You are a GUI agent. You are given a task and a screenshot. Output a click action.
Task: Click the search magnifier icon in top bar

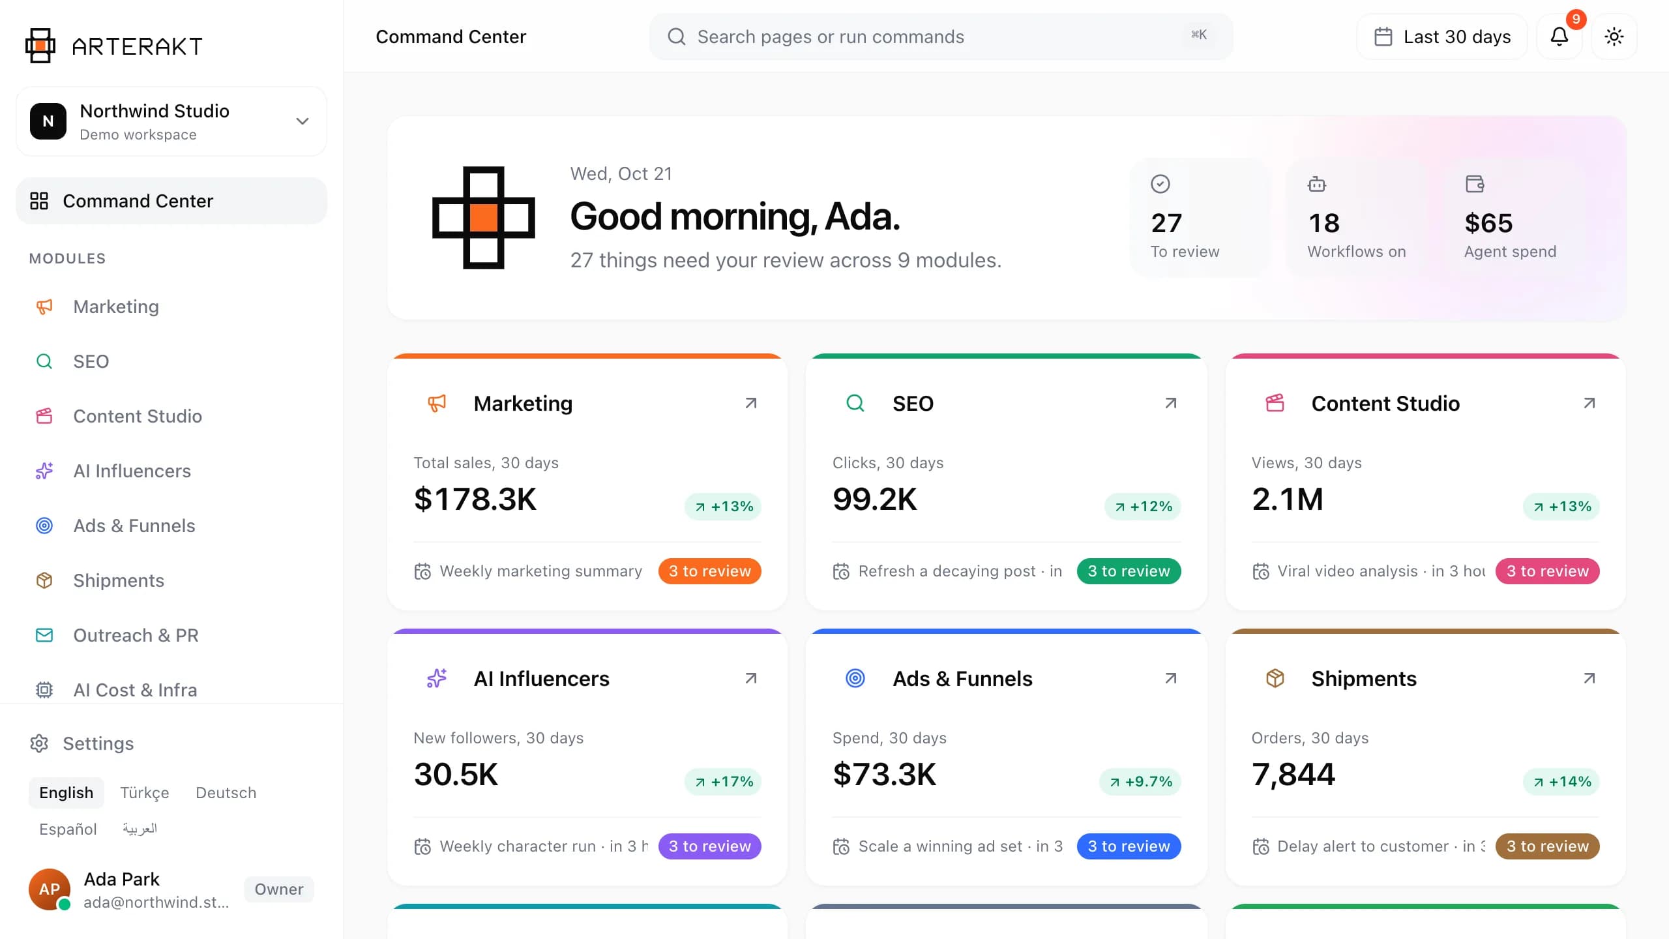(x=677, y=37)
